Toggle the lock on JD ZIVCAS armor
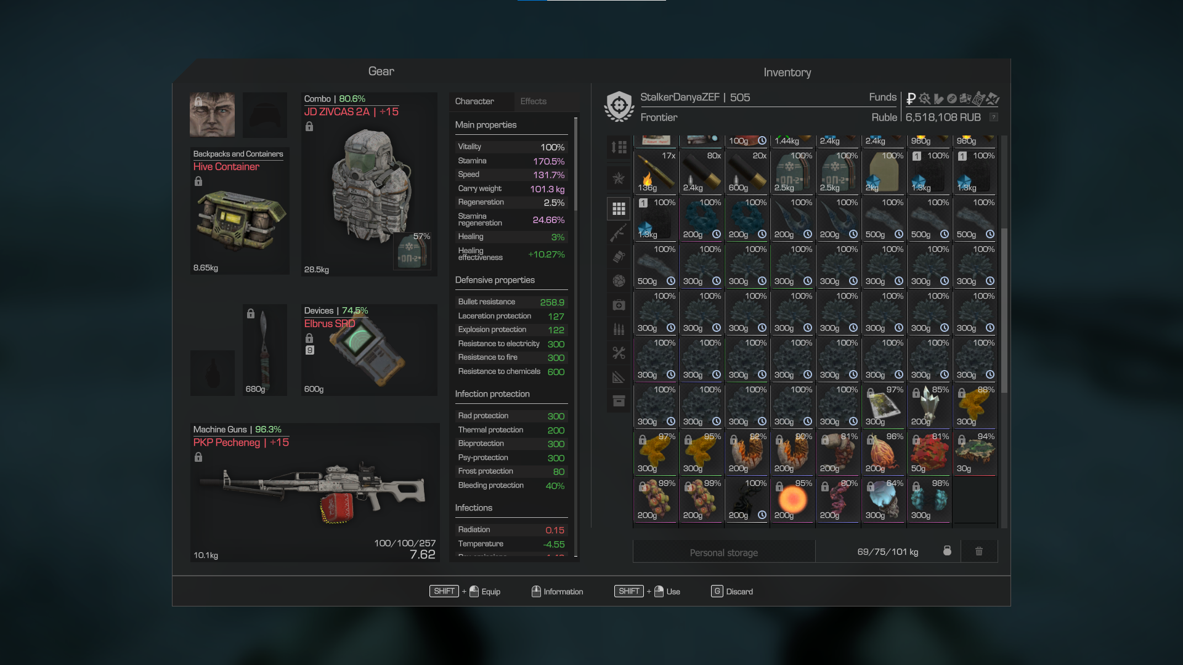Screen dimensions: 1183x665 [x=309, y=126]
